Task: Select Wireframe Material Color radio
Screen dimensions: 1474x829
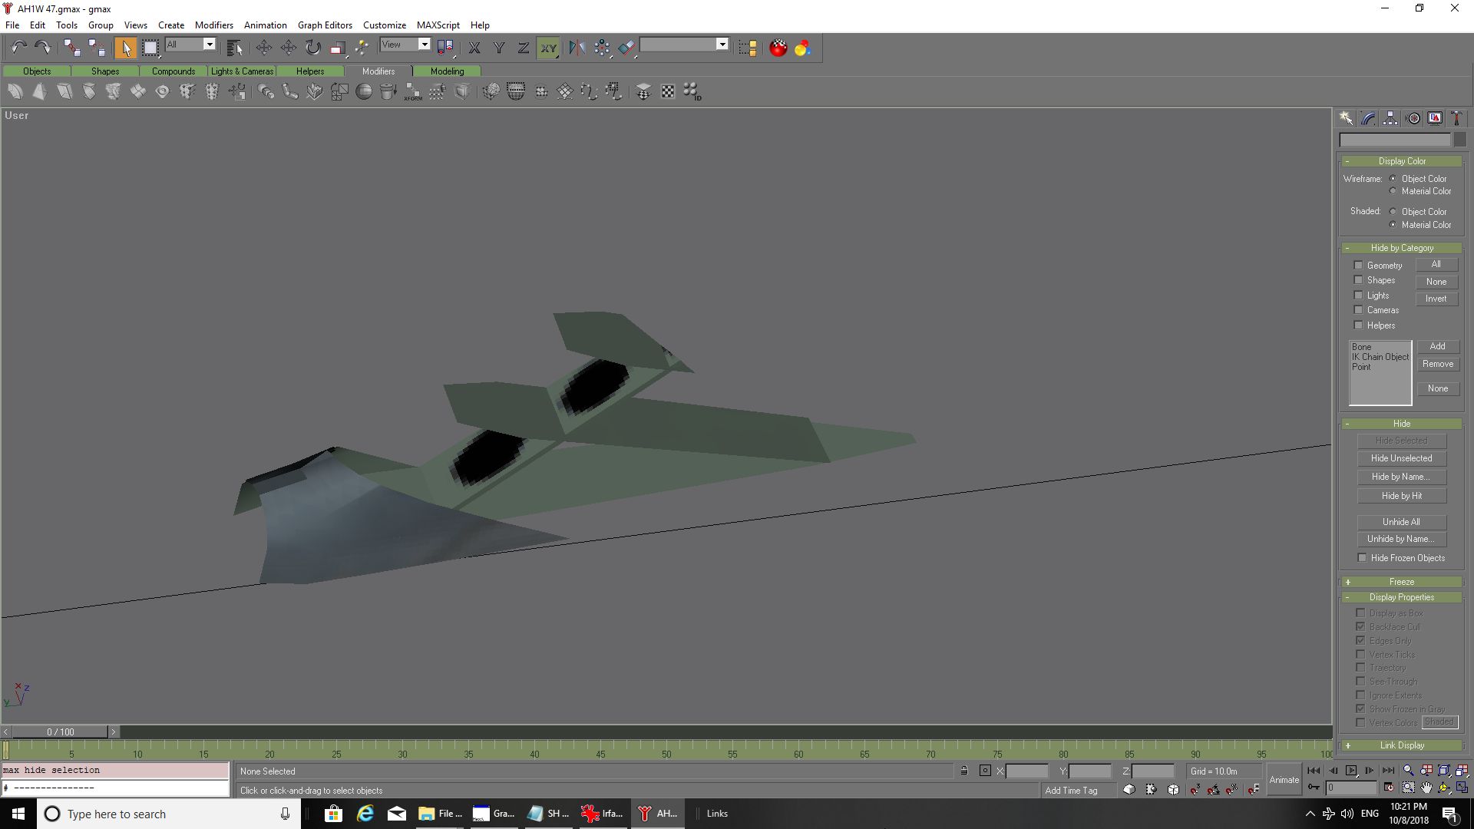Action: click(1393, 191)
